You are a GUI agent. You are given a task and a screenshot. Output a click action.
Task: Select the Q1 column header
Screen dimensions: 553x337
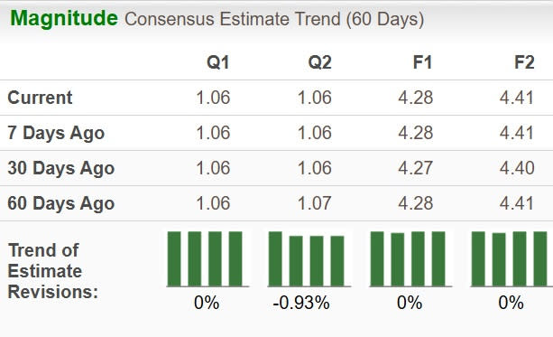(x=218, y=62)
